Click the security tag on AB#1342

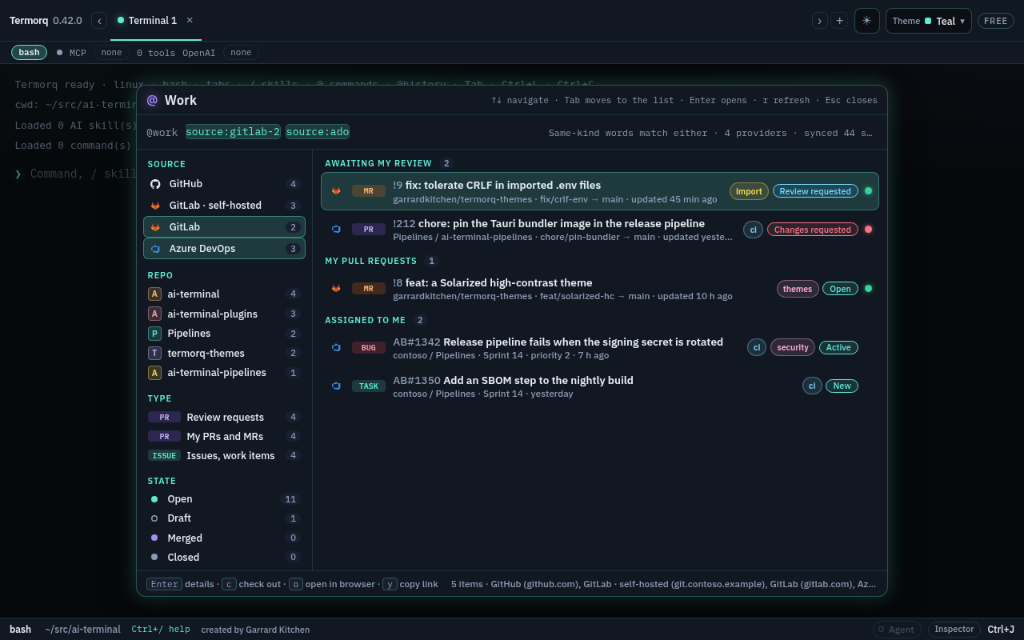[x=793, y=347]
